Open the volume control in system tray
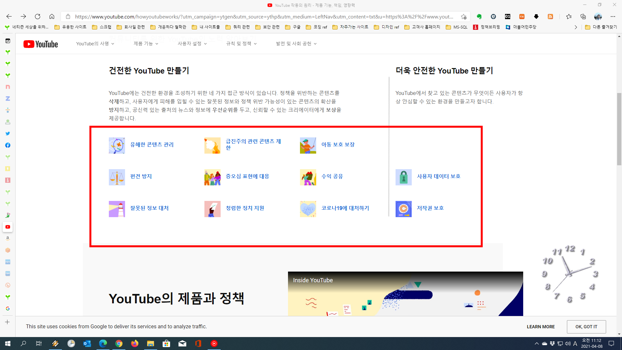The image size is (622, 350). pos(568,344)
